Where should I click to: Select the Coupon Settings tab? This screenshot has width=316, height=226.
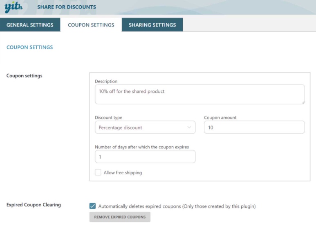click(x=91, y=25)
